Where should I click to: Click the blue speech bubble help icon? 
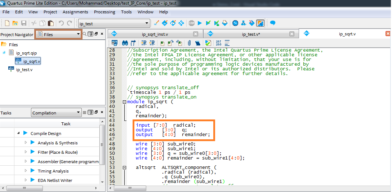pos(273,23)
